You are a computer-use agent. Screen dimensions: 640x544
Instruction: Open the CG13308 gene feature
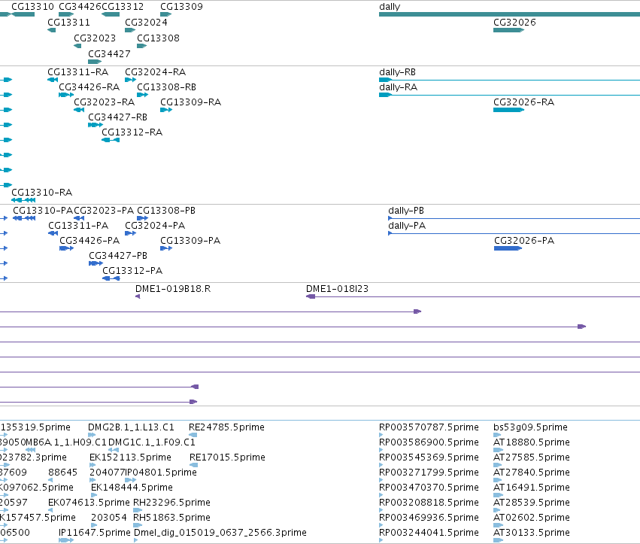click(141, 46)
